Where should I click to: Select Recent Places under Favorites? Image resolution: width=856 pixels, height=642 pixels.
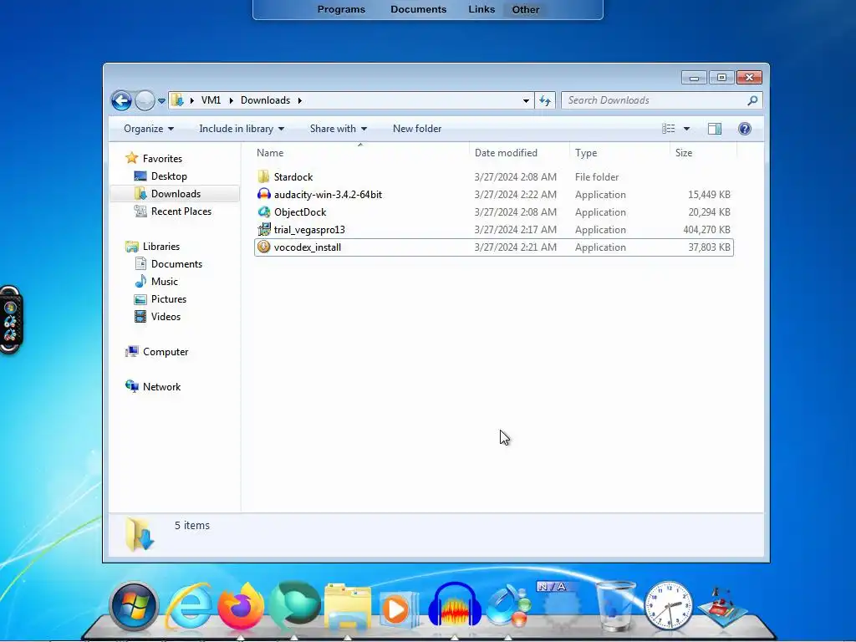click(x=181, y=211)
